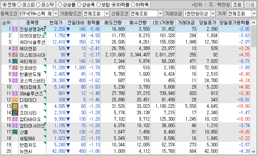Click the 순위 rank column header
This screenshot has height=156, width=258.
(x=6, y=23)
